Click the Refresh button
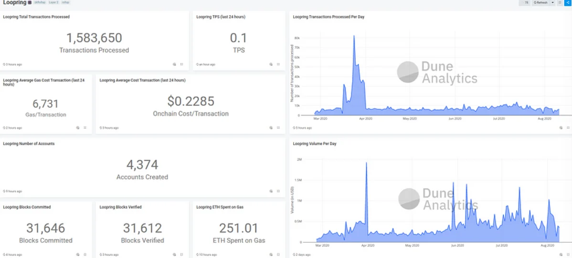Viewport: 572px width, 258px height. [540, 2]
